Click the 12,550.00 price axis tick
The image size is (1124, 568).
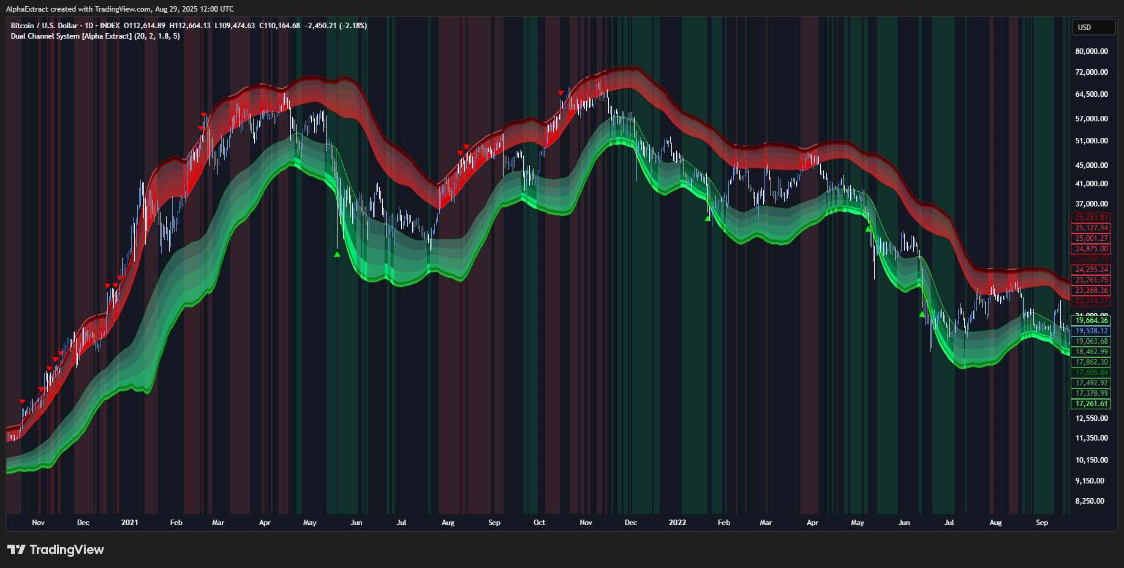[1092, 418]
